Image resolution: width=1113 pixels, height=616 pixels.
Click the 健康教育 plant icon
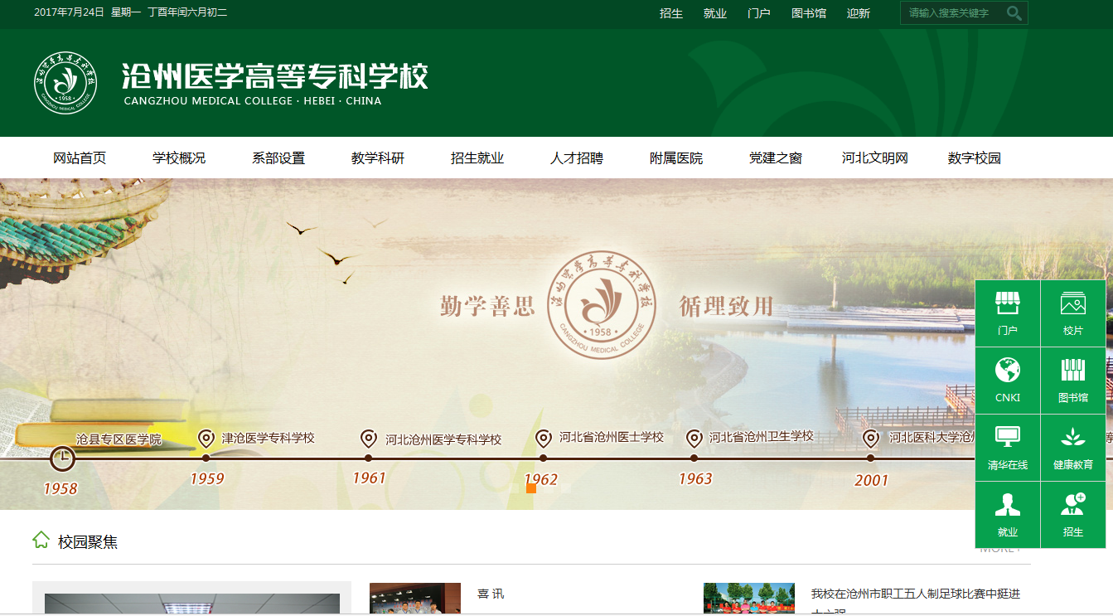coord(1072,438)
